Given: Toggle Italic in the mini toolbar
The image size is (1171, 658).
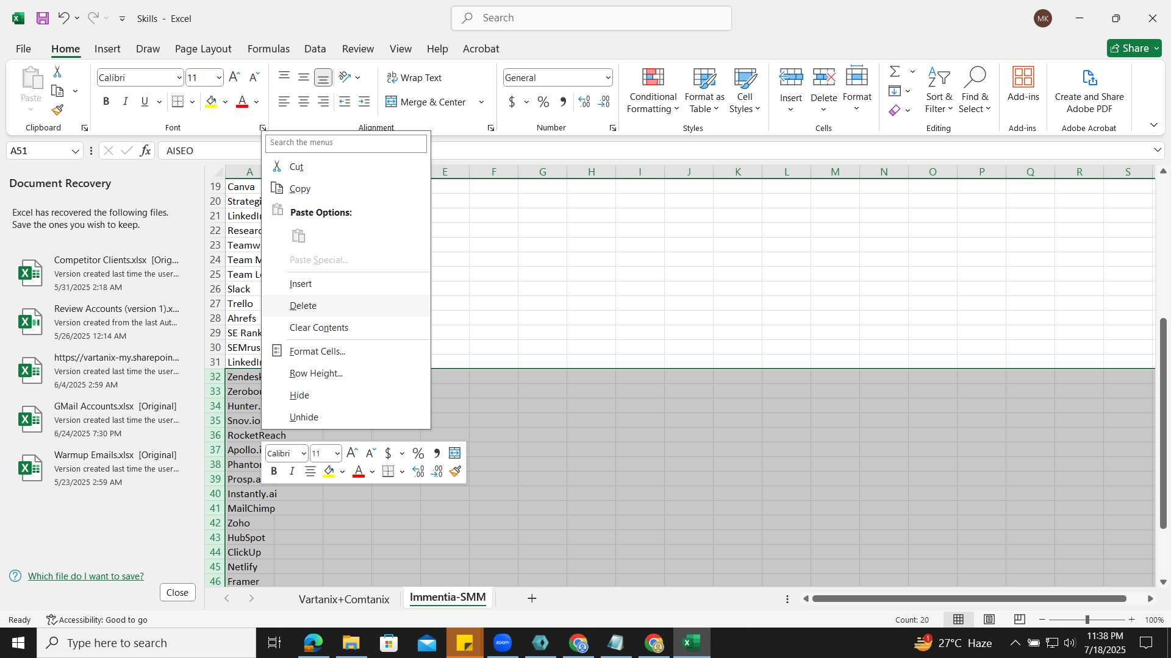Looking at the screenshot, I should tap(292, 471).
